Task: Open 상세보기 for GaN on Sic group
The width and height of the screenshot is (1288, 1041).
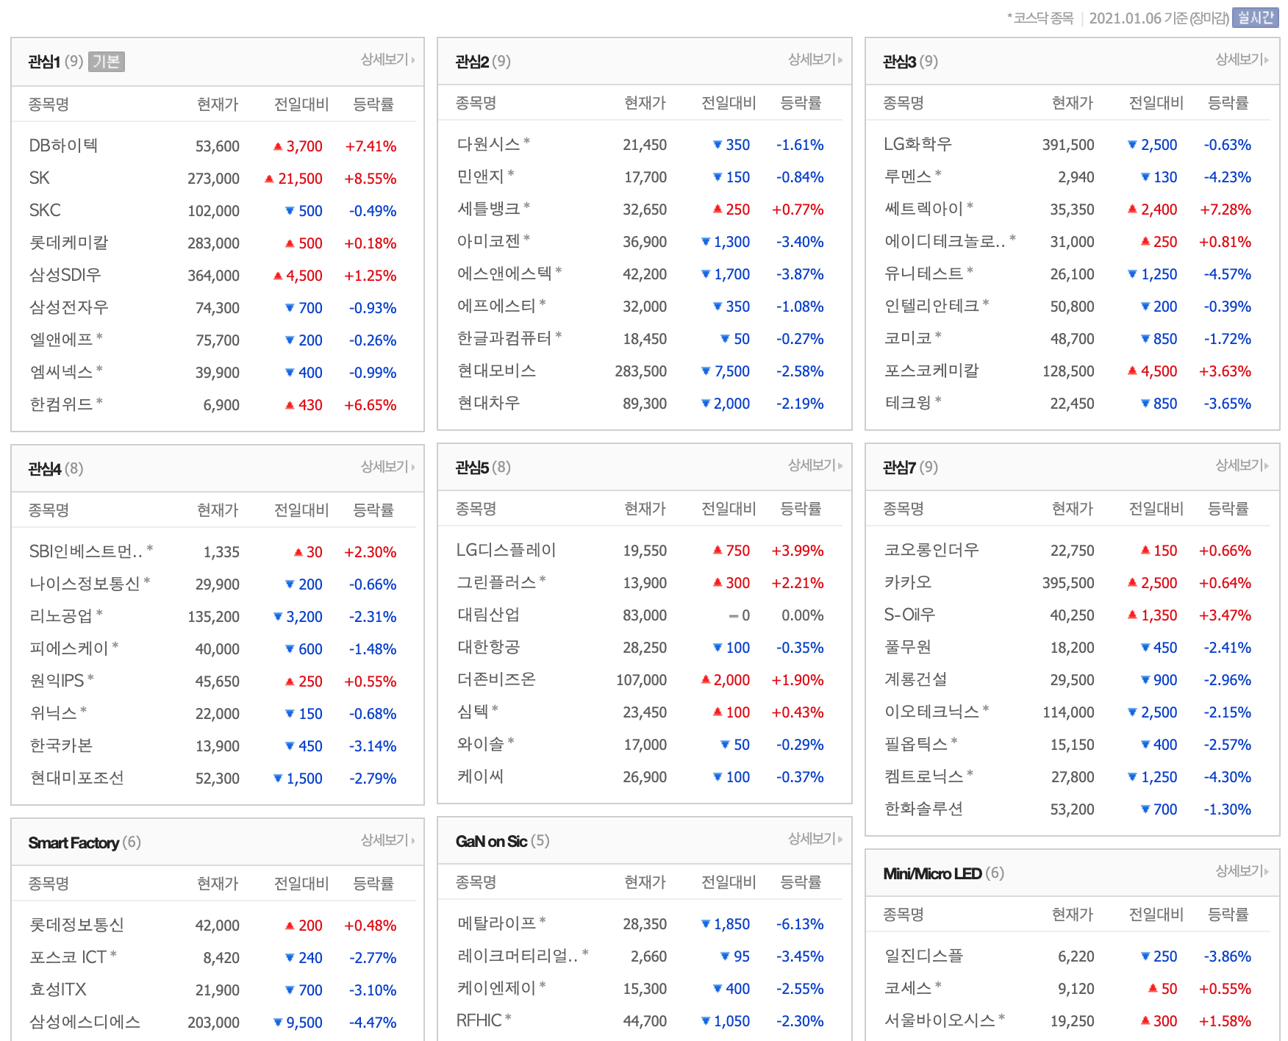Action: click(815, 839)
